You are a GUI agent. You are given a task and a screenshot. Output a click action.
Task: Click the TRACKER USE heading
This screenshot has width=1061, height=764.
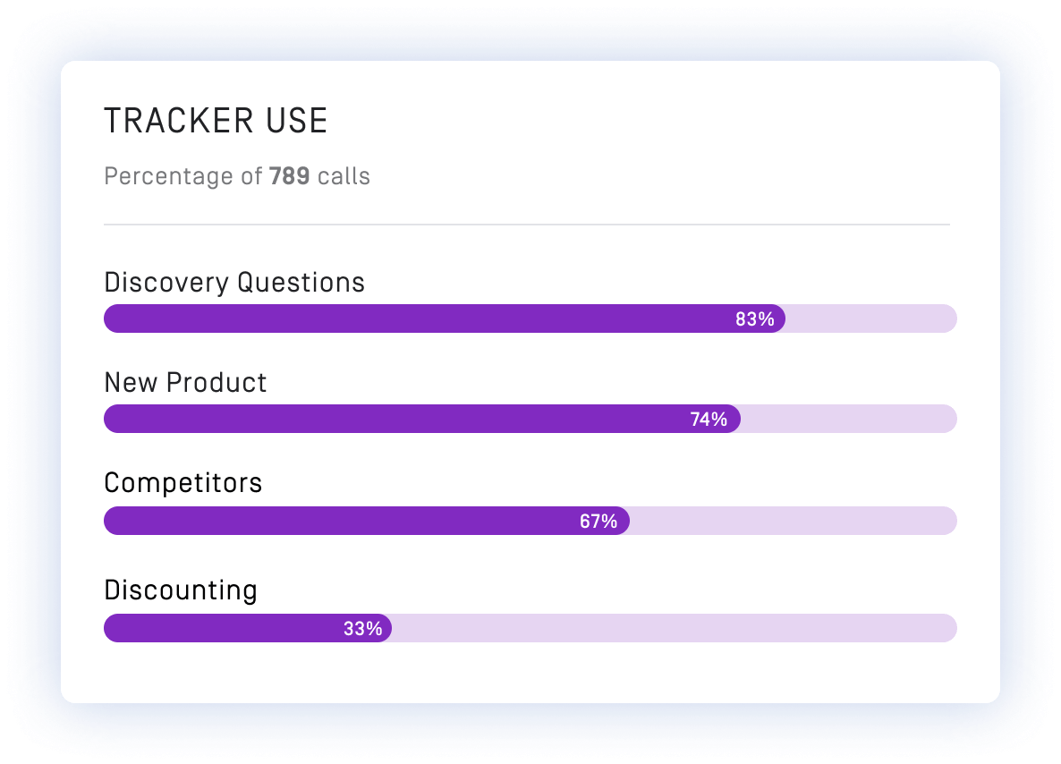(x=216, y=121)
